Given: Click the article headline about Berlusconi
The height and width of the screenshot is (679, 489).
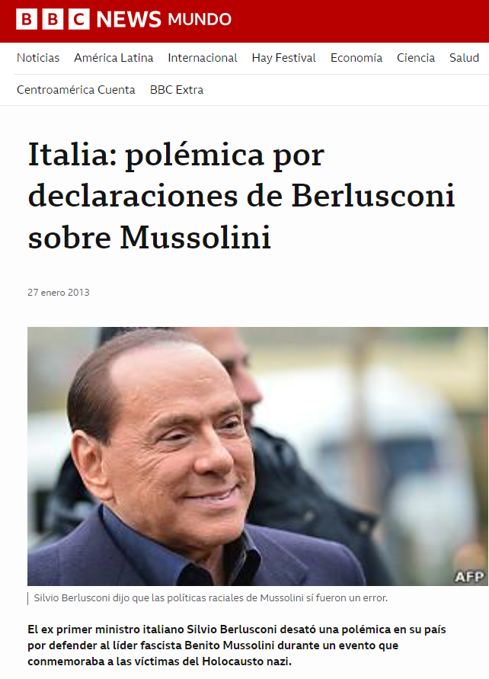Looking at the screenshot, I should click(241, 196).
